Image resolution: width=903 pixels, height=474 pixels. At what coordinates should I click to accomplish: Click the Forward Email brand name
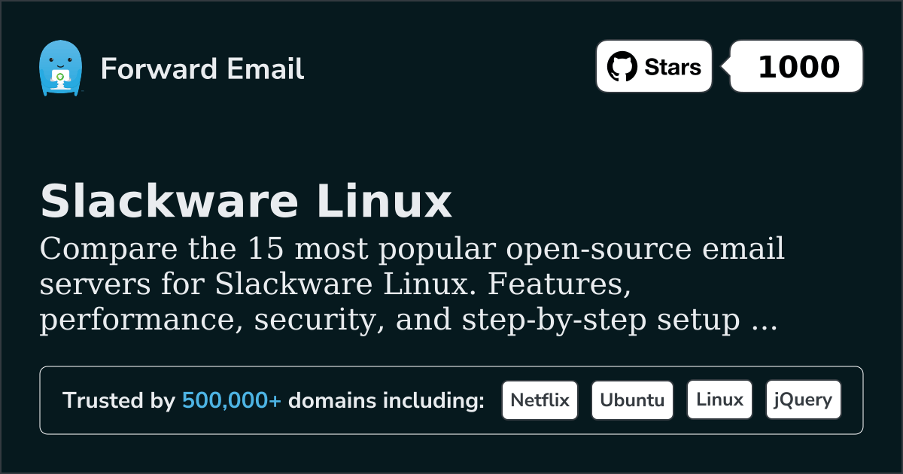[x=202, y=69]
